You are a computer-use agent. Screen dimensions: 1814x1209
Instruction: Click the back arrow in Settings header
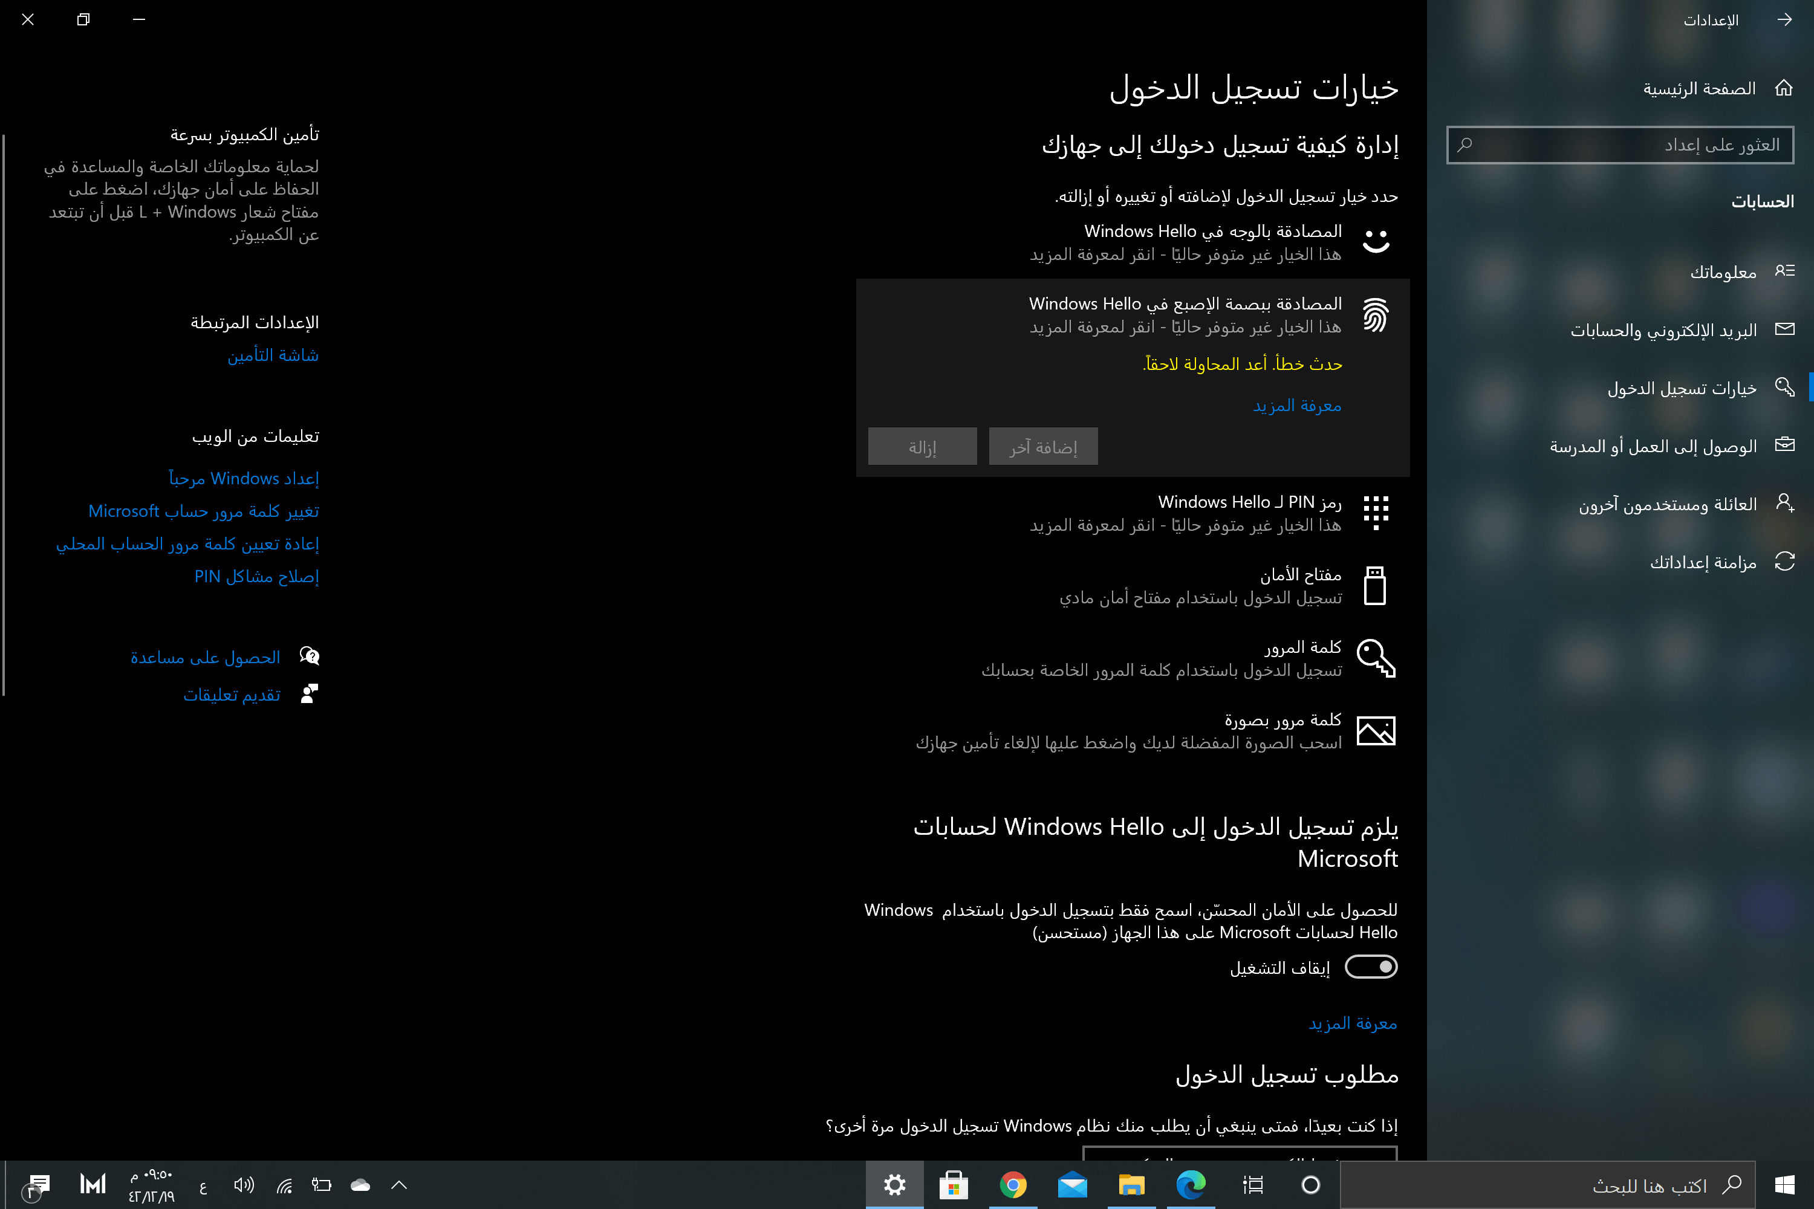click(x=1784, y=20)
